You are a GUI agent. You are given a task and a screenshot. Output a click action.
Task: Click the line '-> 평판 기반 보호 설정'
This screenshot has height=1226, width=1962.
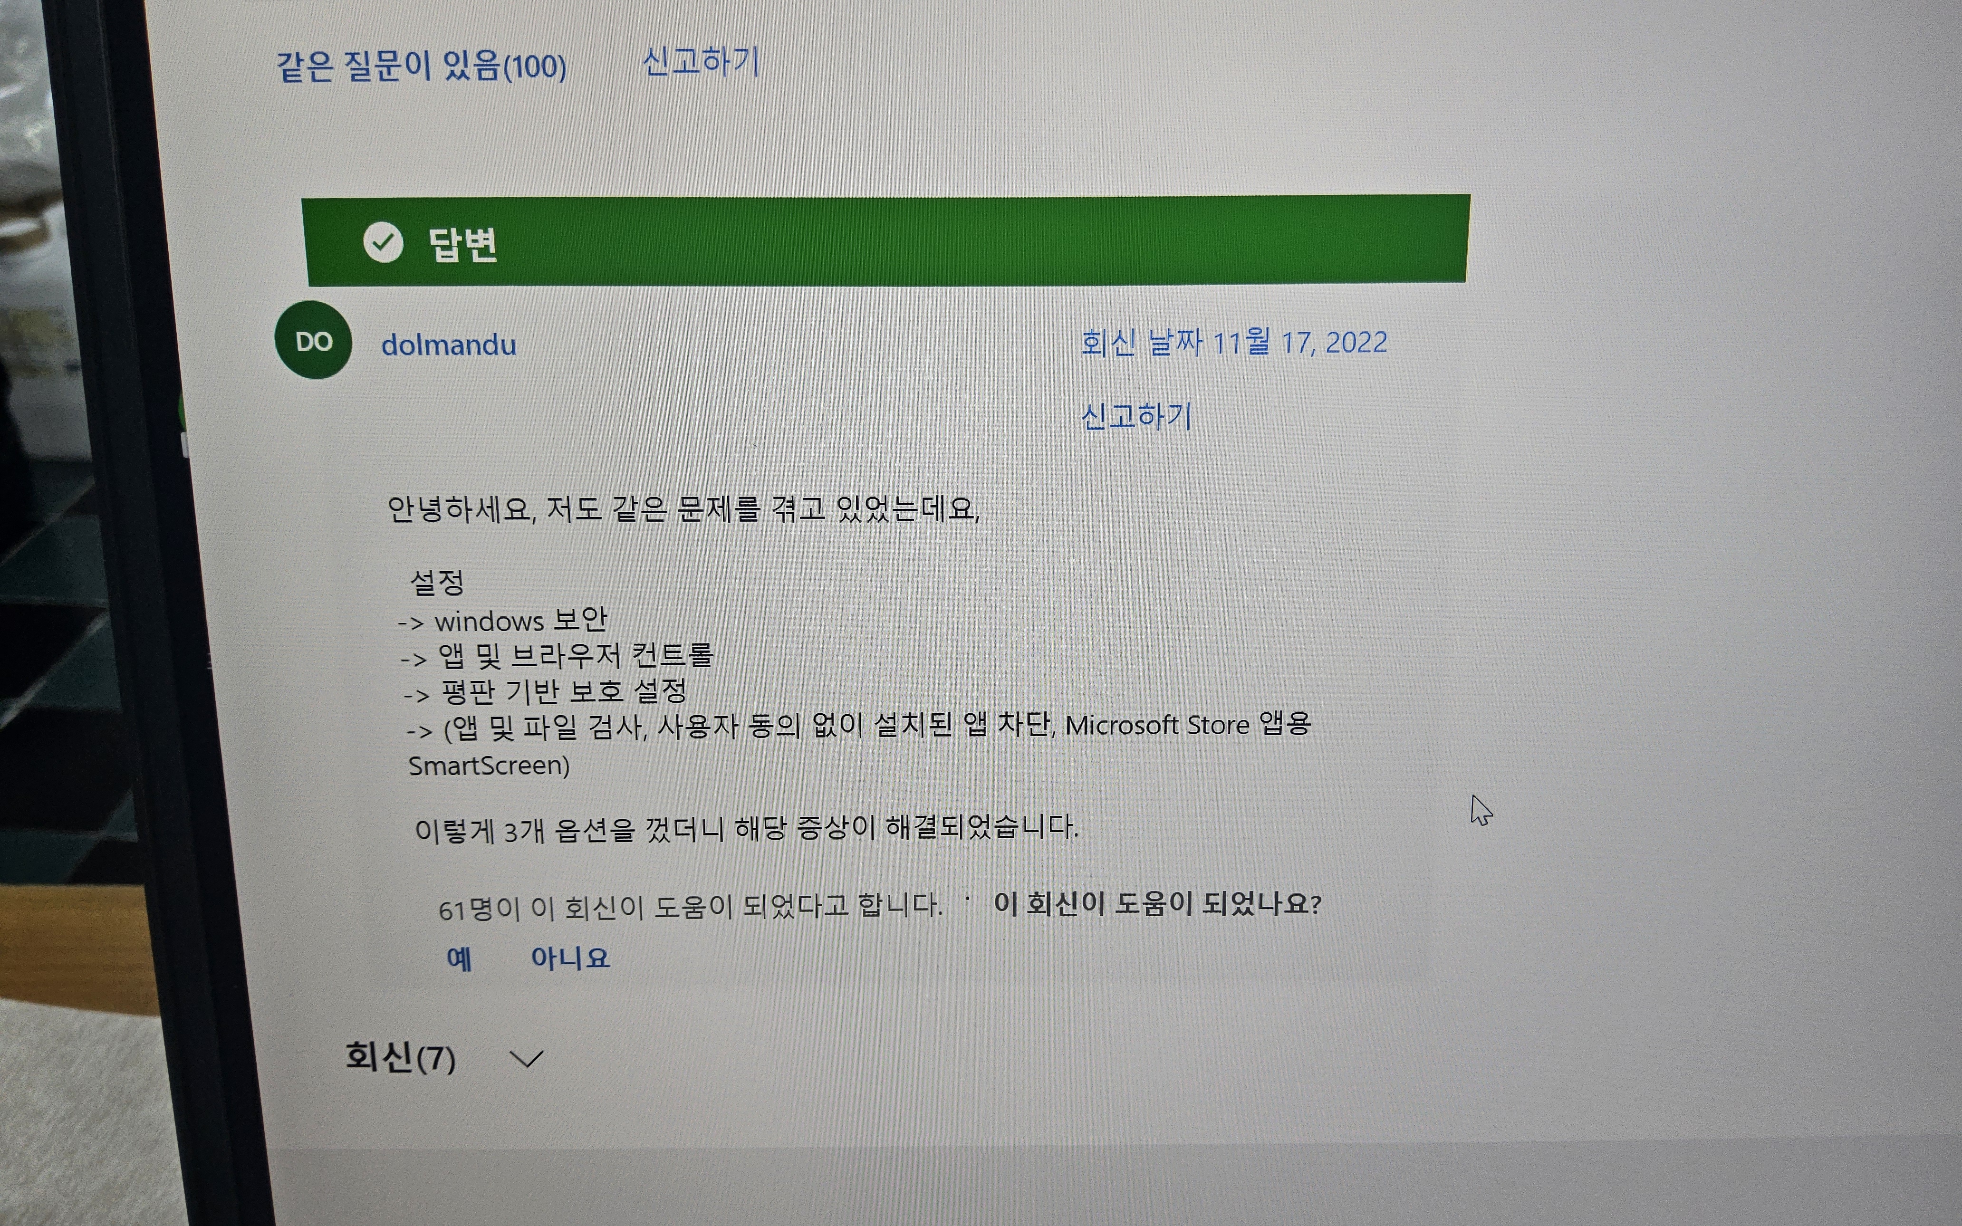[x=545, y=692]
